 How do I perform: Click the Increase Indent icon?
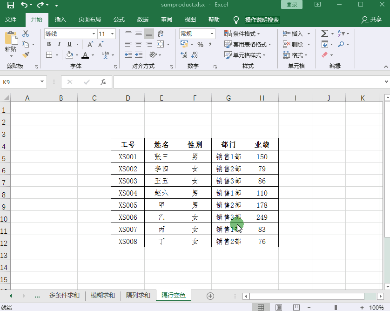[139, 55]
